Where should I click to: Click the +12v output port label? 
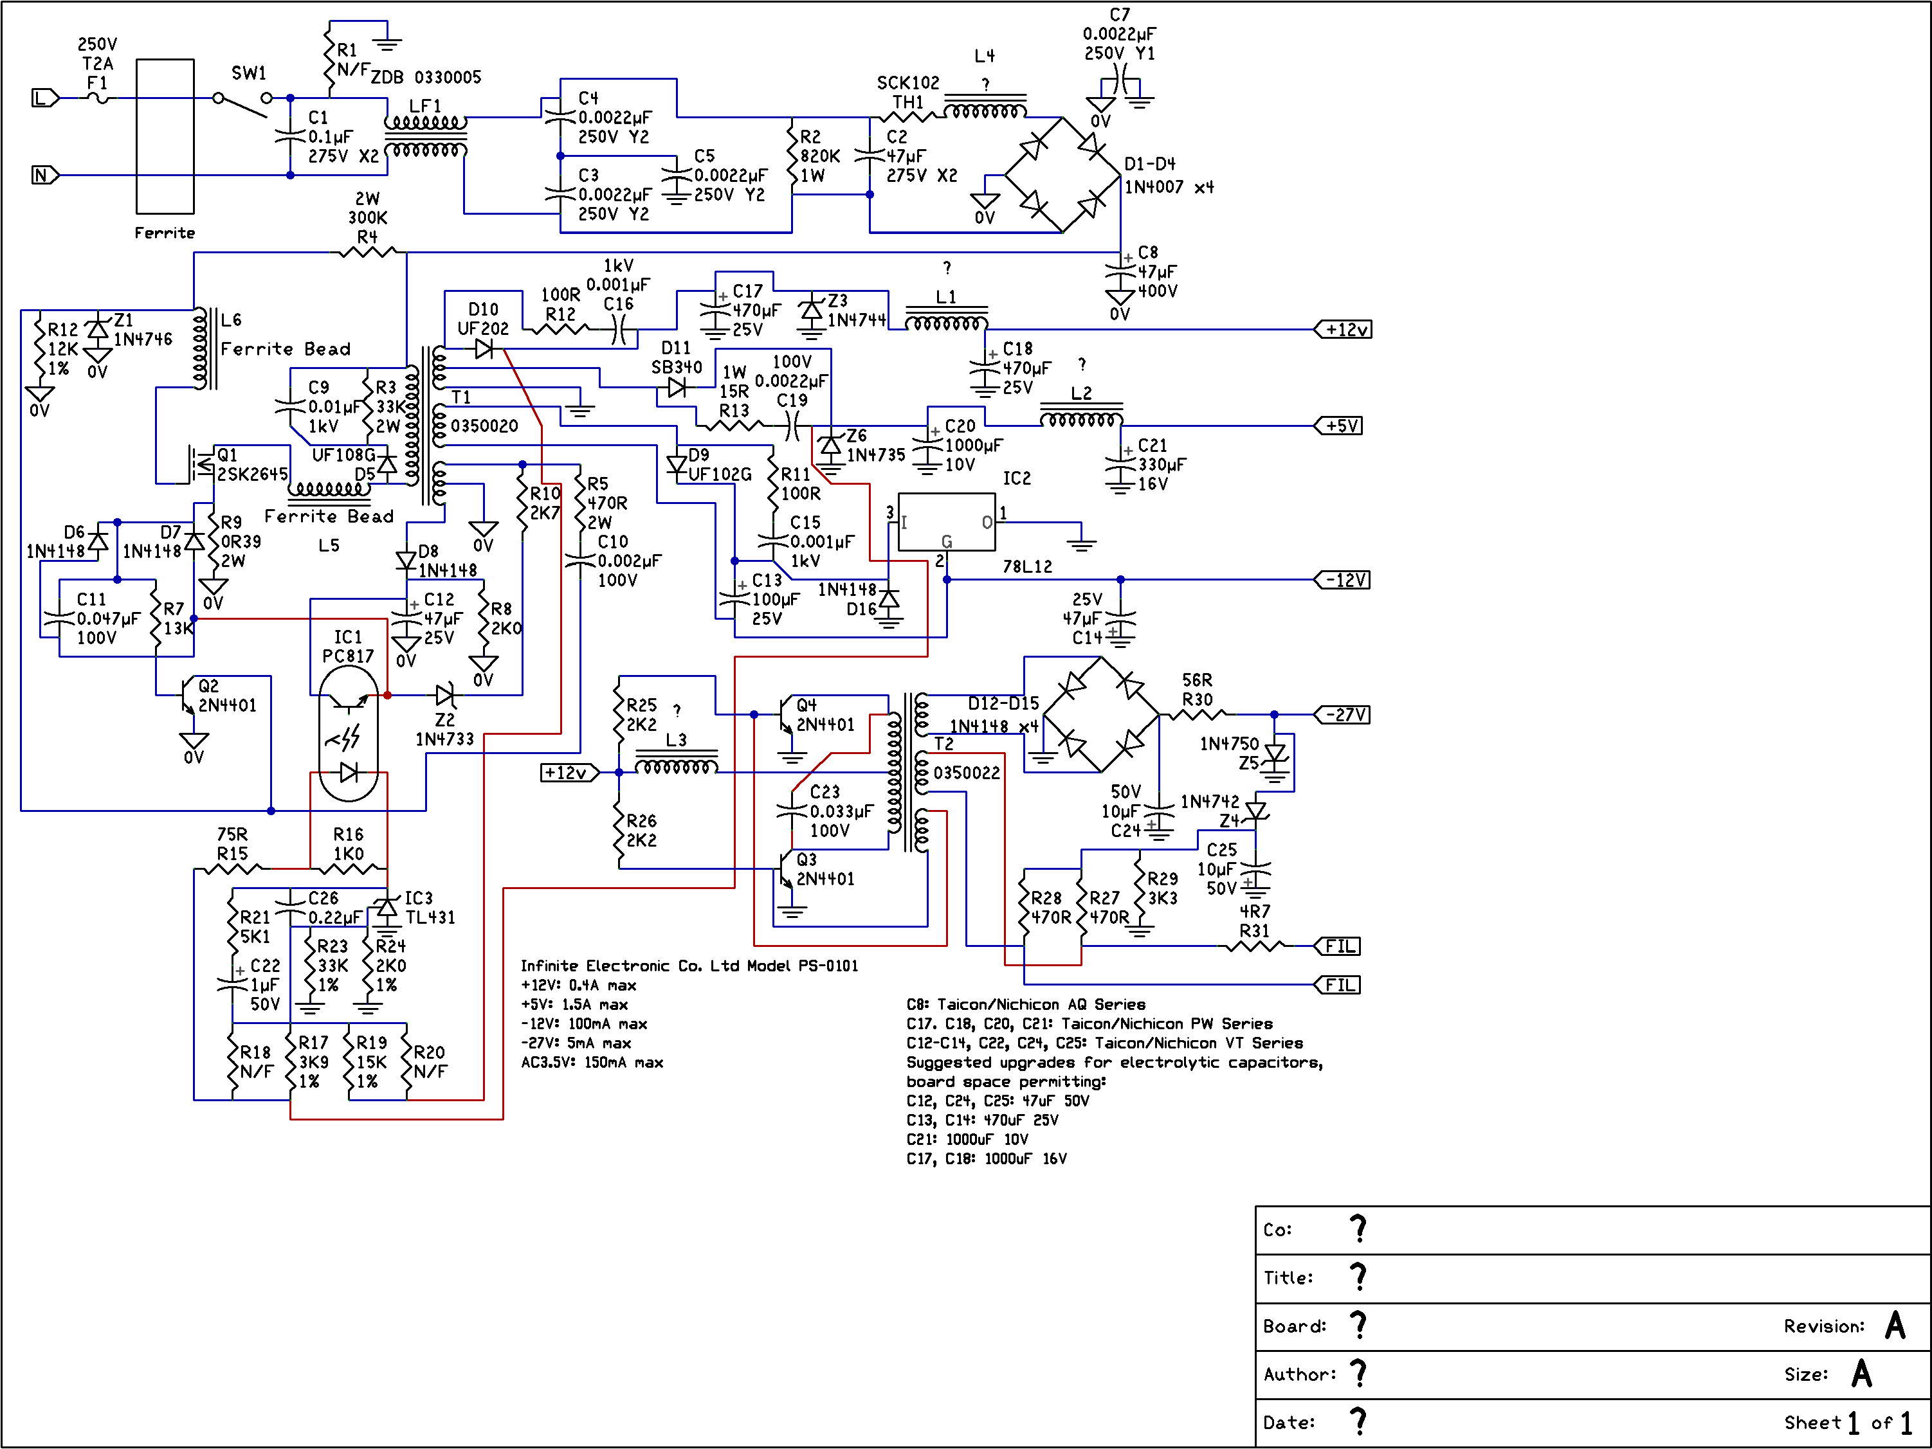pos(1342,330)
